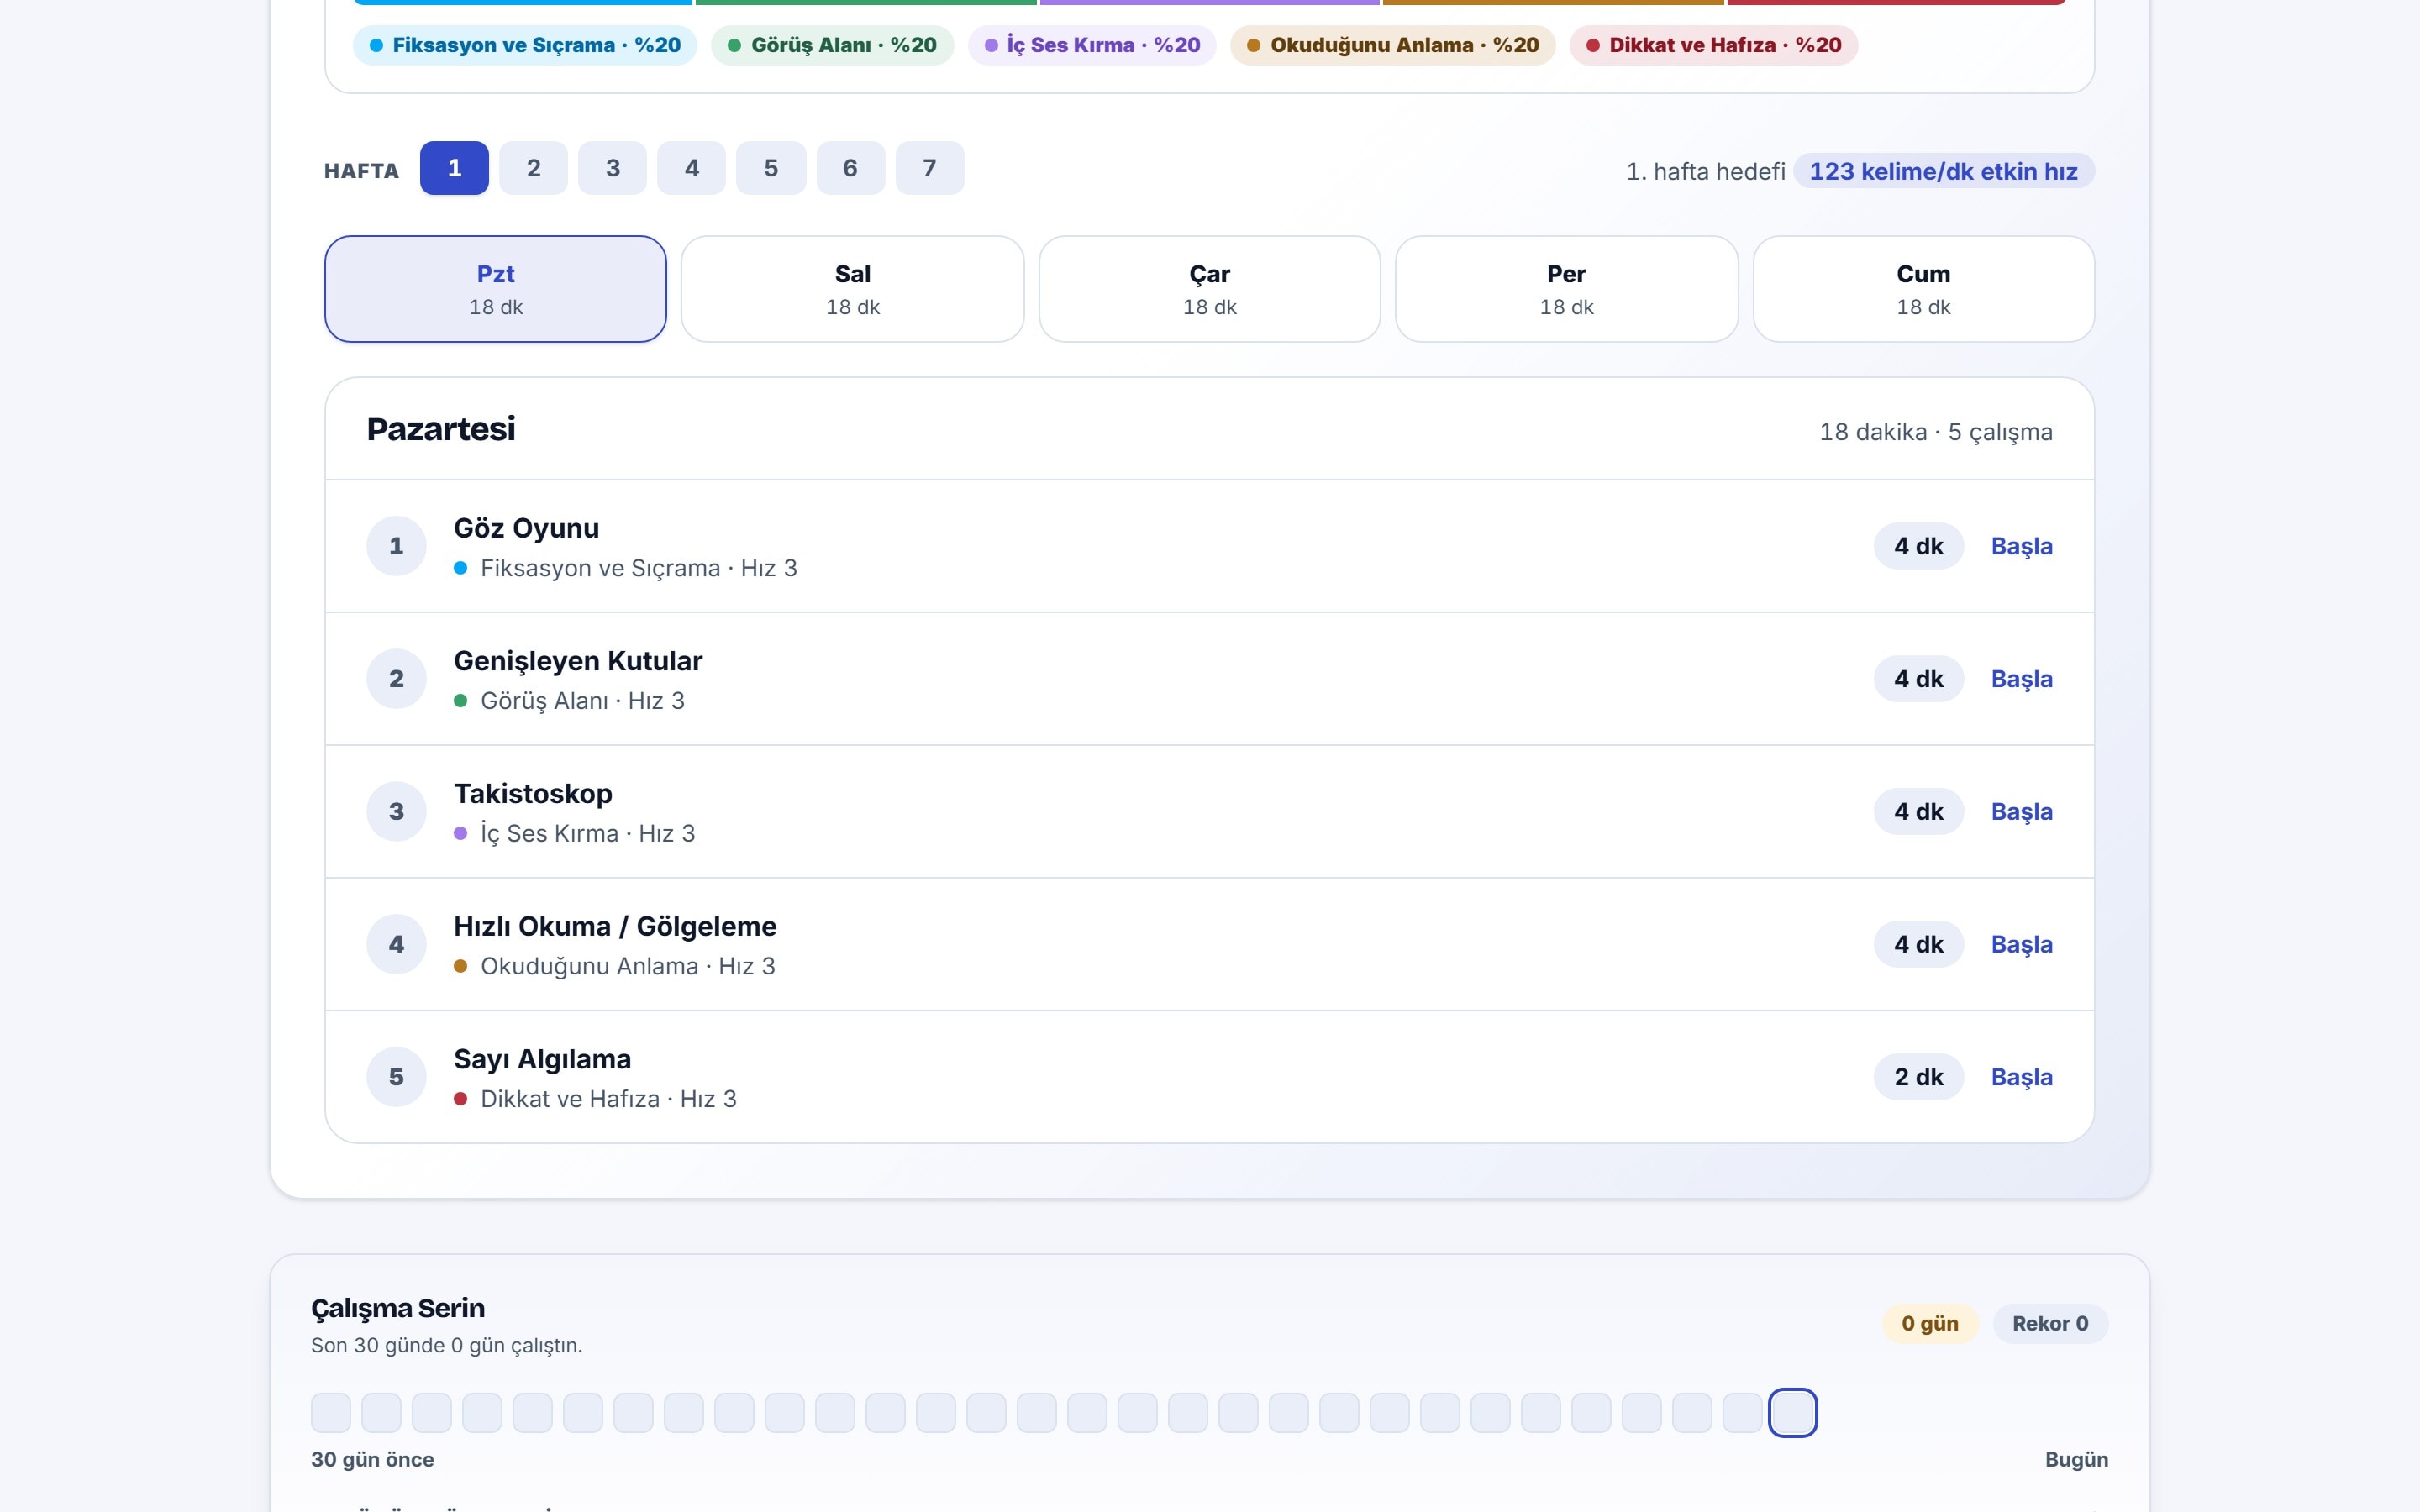Click the Çalışma Serin heading

398,1308
